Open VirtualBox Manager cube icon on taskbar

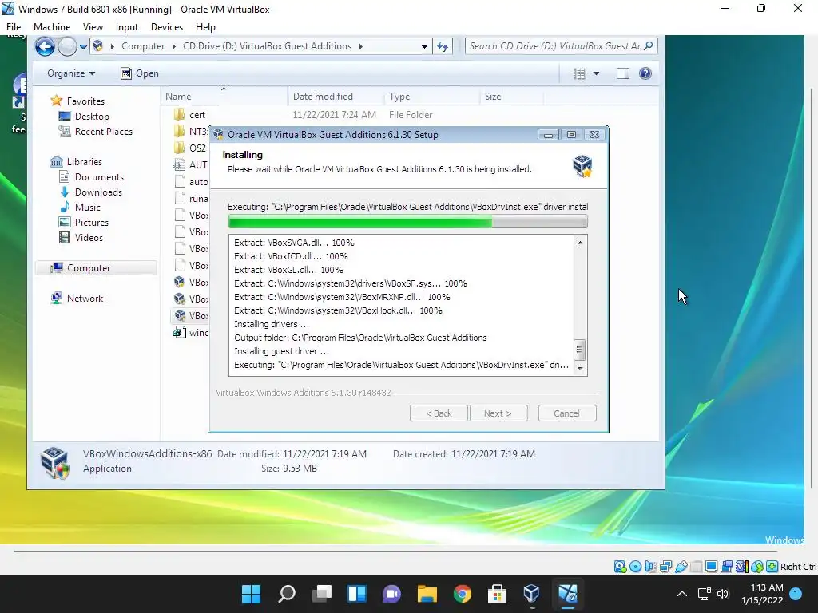click(x=531, y=594)
